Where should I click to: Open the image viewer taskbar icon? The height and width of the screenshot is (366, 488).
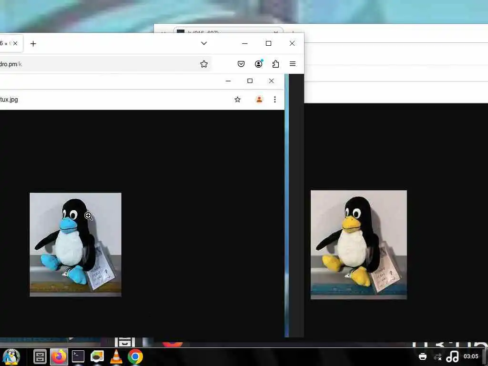[97, 356]
